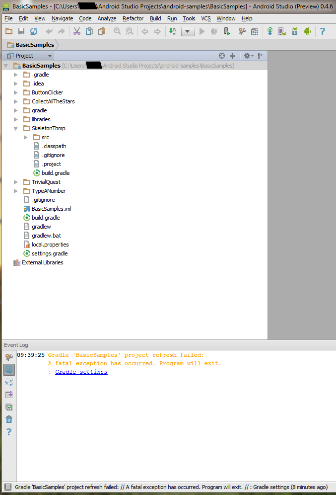Screen dimensions: 336x495
Task: Open the Build menu
Action: point(155,18)
